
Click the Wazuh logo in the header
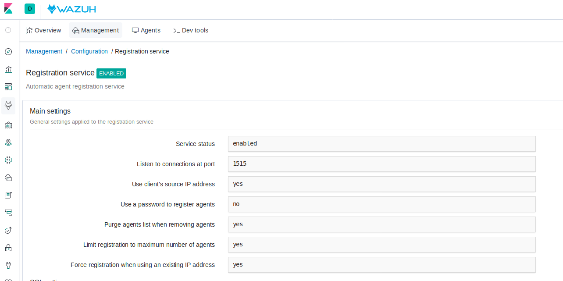click(71, 8)
